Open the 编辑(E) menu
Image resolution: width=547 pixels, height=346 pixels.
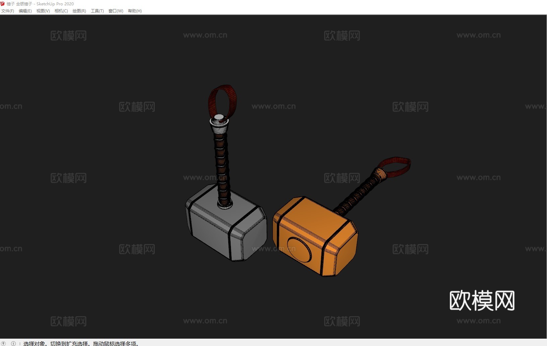(x=25, y=11)
